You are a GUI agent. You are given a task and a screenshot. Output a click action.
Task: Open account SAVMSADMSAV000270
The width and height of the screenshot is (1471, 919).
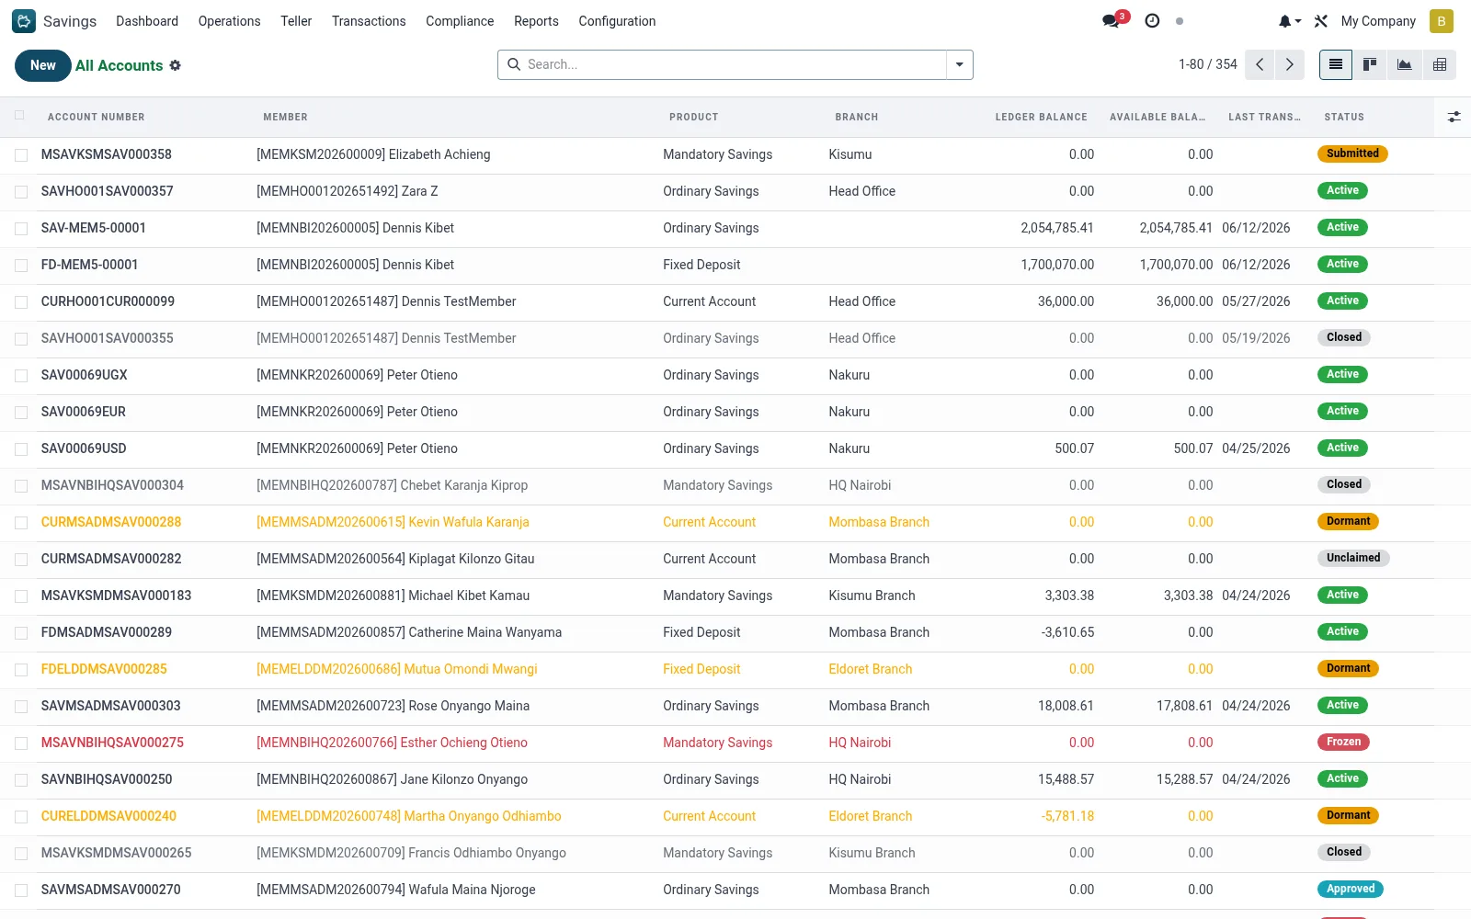click(x=111, y=890)
